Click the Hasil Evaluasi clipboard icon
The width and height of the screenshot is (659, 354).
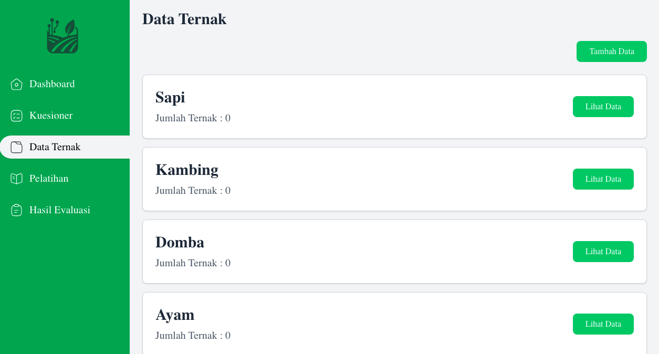coord(16,210)
